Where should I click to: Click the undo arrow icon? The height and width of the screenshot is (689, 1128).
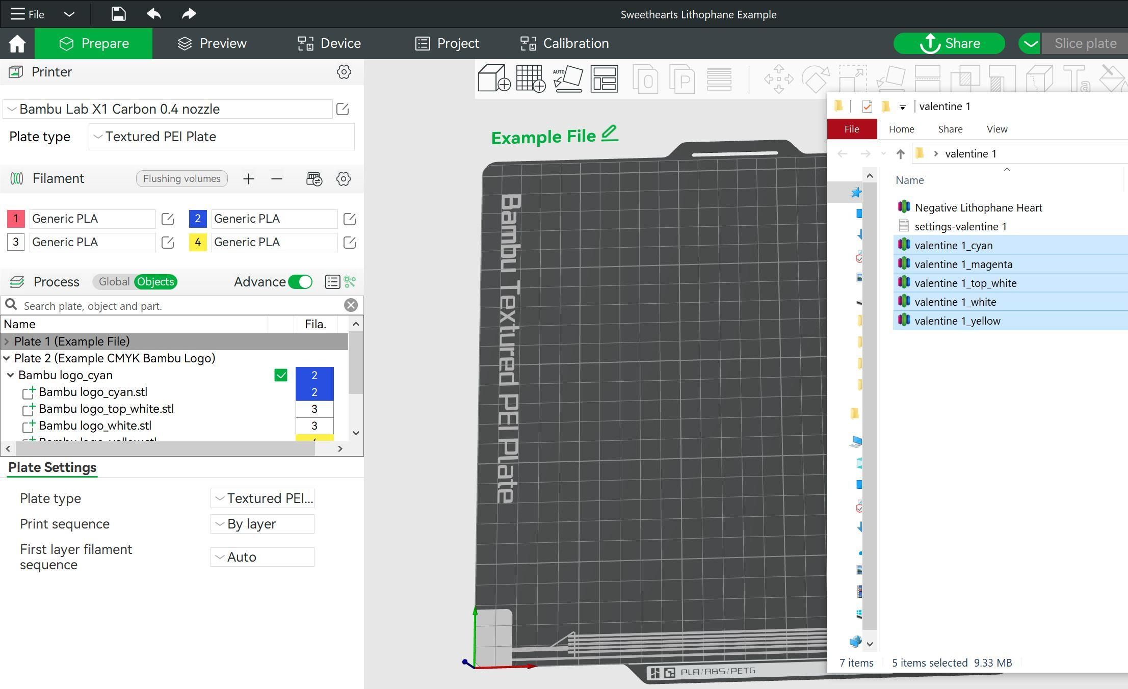(153, 14)
